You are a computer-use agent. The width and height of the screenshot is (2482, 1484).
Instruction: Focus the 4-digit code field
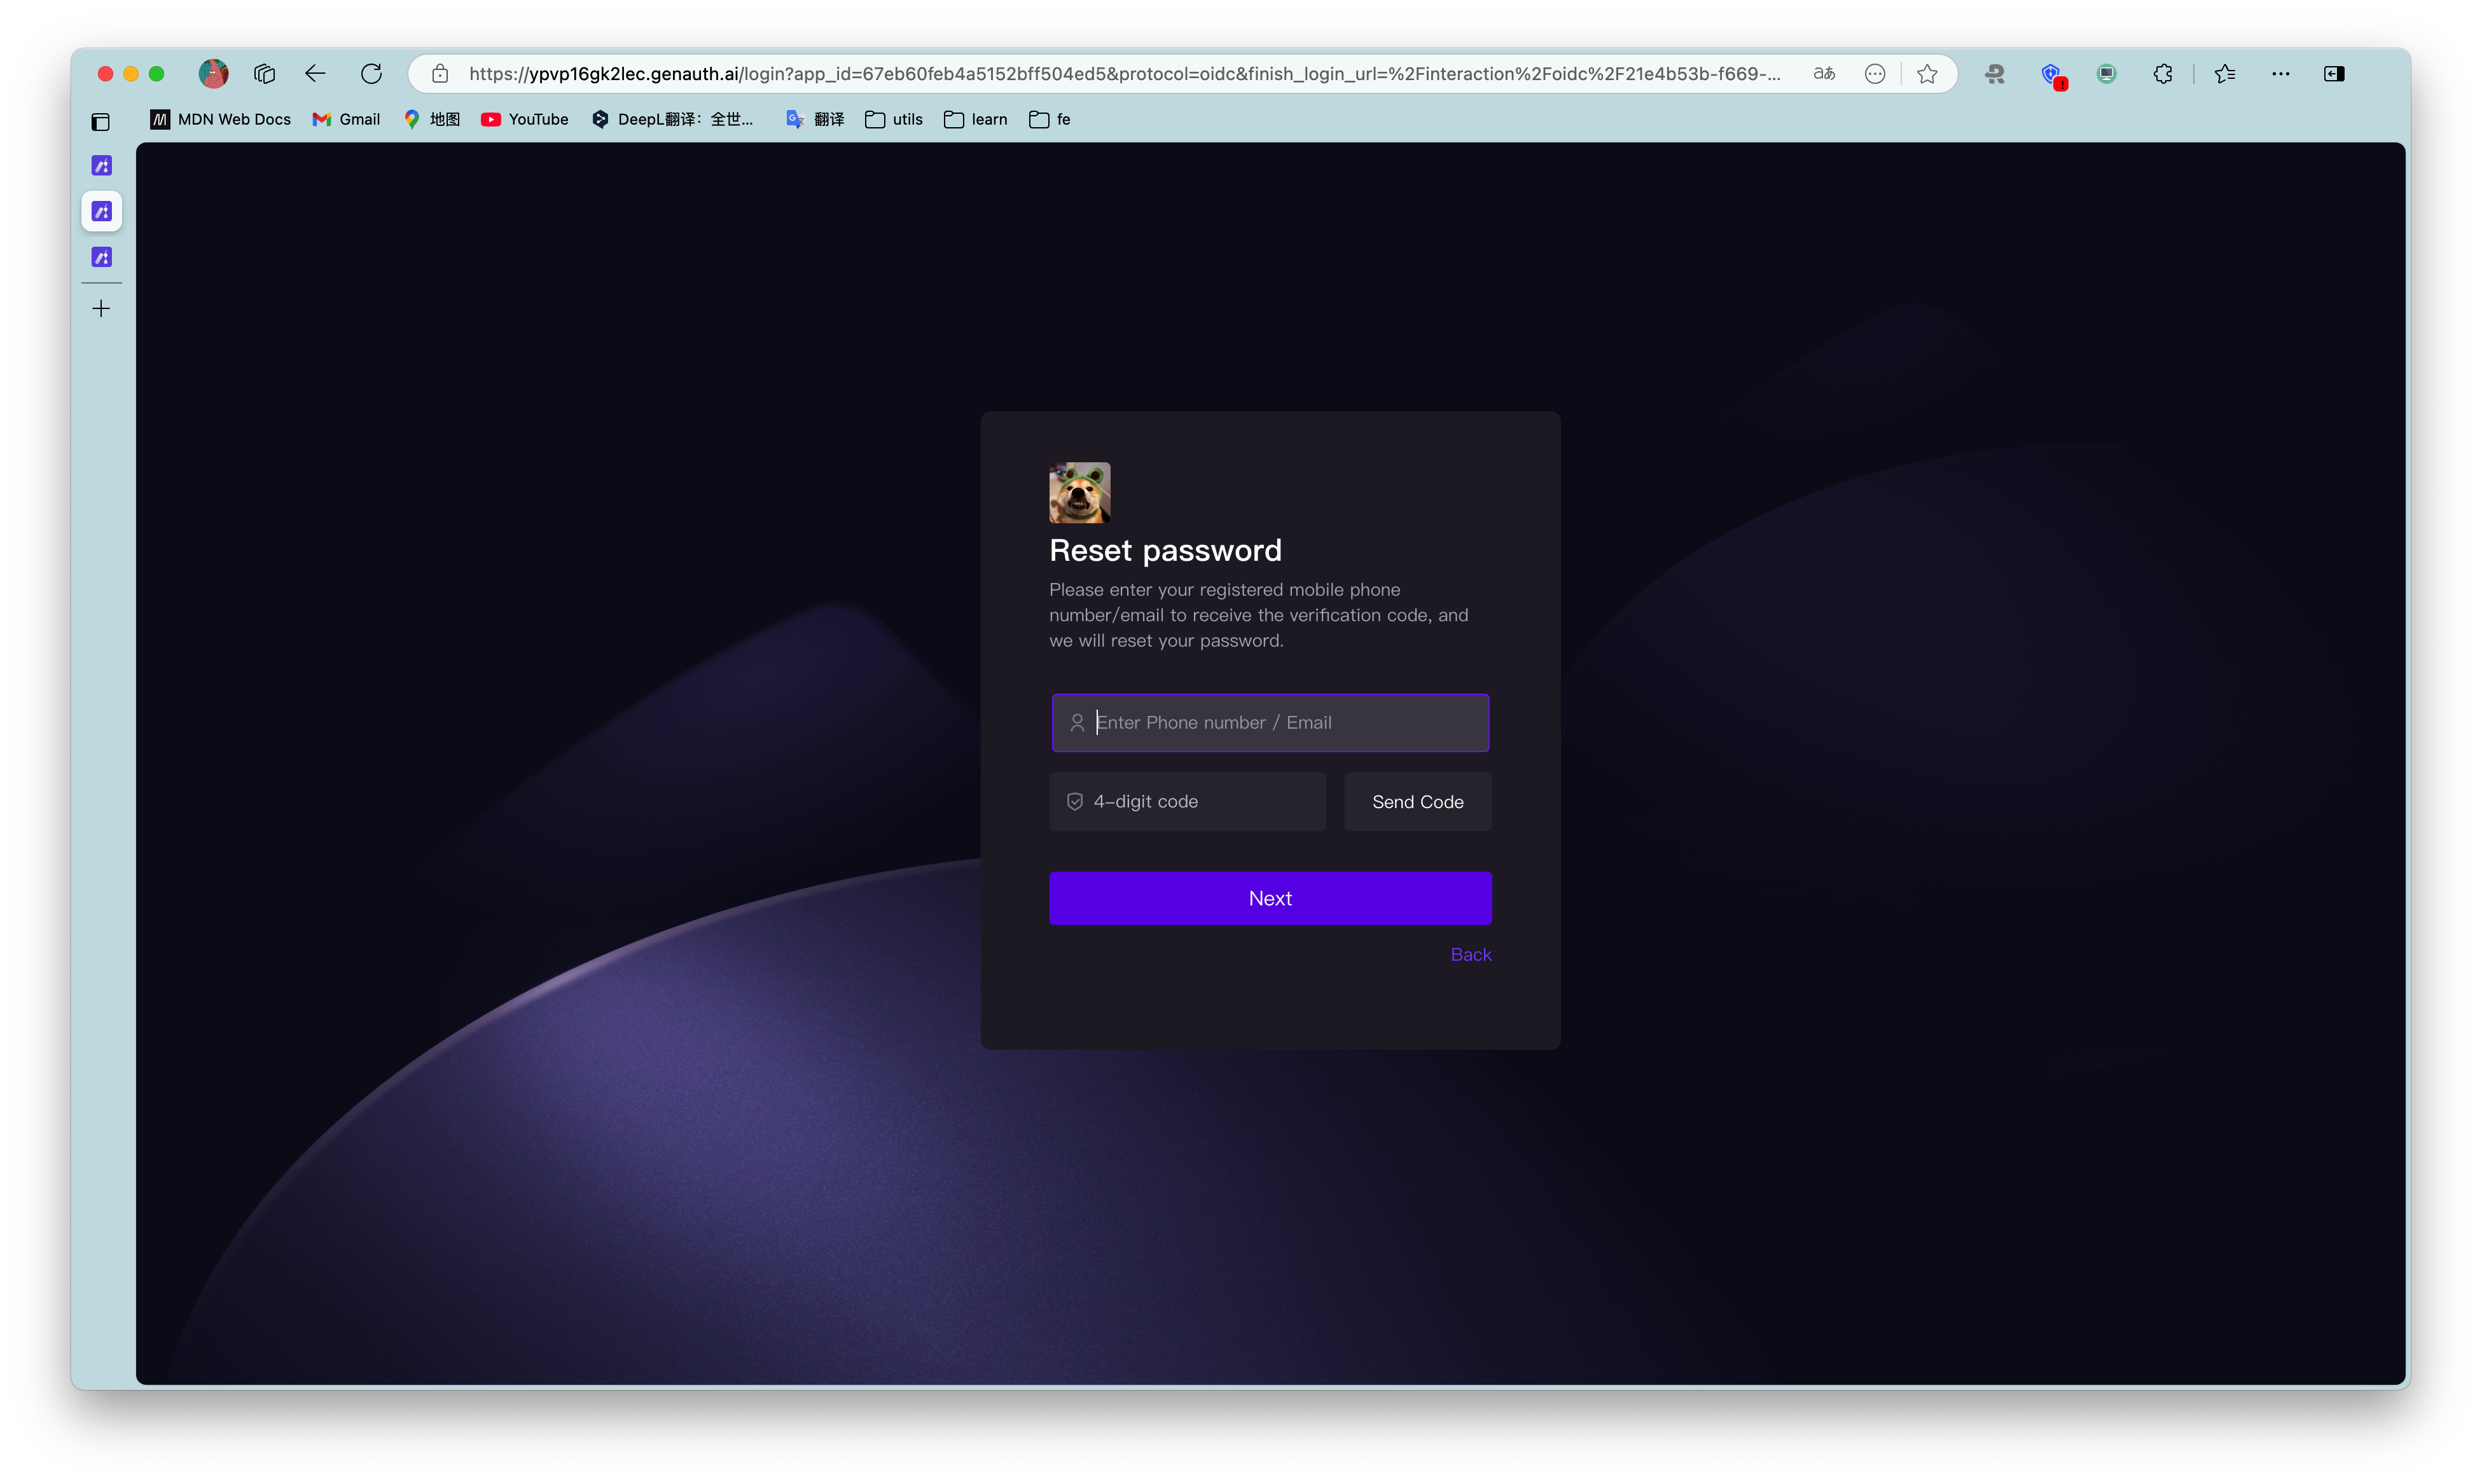pyautogui.click(x=1188, y=801)
